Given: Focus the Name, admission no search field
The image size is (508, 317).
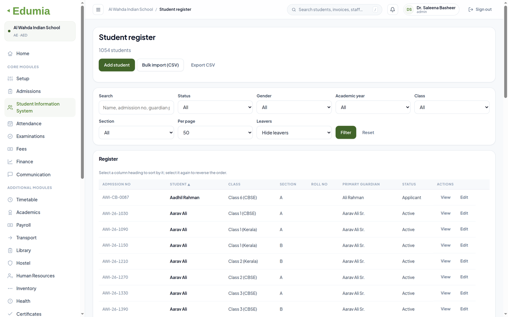Looking at the screenshot, I should click(136, 108).
